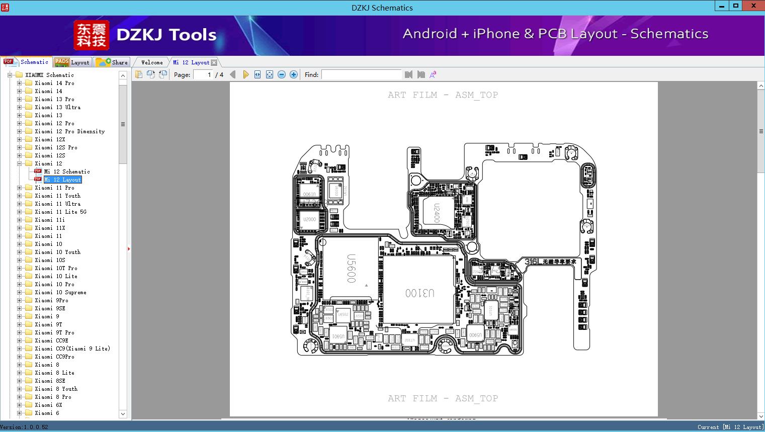765x432 pixels.
Task: Go to the previous page arrow
Action: (232, 74)
